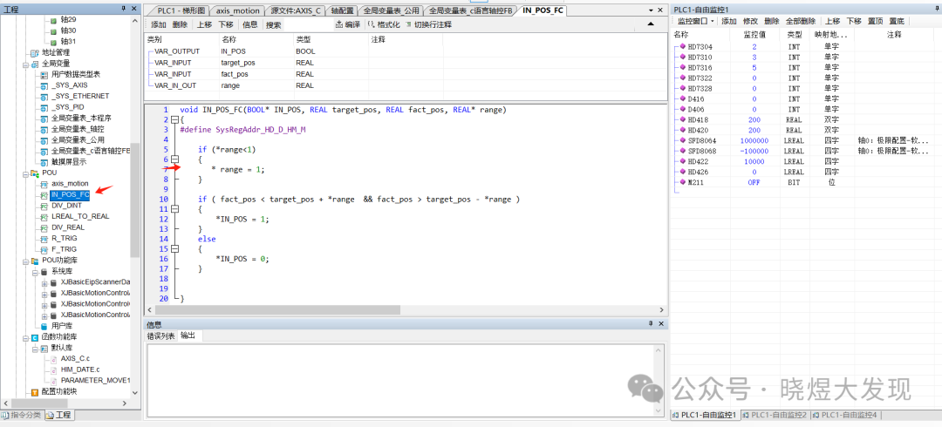The image size is (942, 427).
Task: Select the LREAL_TO_REAL tree item
Action: coord(80,216)
